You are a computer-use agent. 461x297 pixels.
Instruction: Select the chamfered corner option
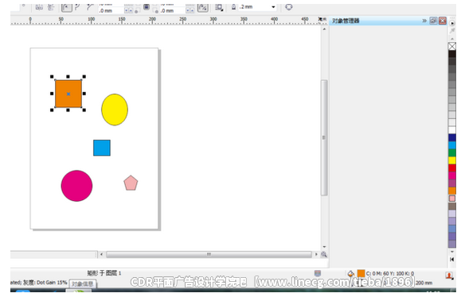[90, 6]
